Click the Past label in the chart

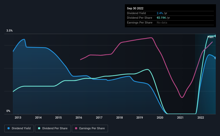point(210,37)
